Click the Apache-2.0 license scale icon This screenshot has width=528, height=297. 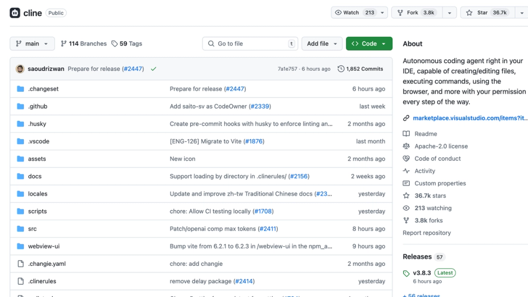[407, 146]
